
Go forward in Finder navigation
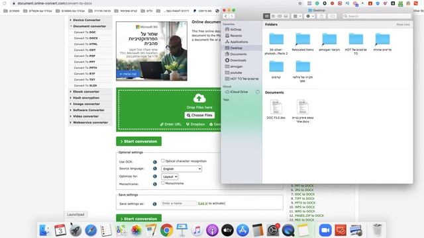pyautogui.click(x=232, y=16)
